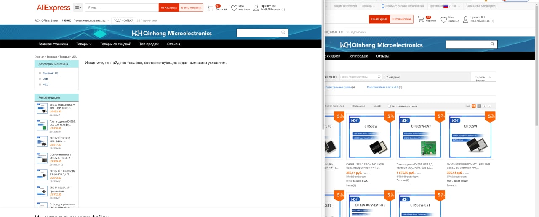This screenshot has height=217, width=539.
Task: Enable 'Бесплатная доставка' checkbox
Action: [390, 106]
